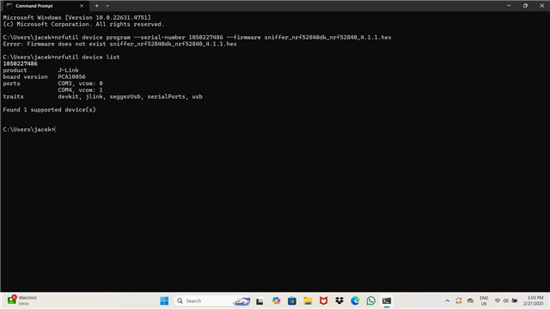Click the 'COM4, vcom: 1' port entry
550x309 pixels.
tap(80, 89)
